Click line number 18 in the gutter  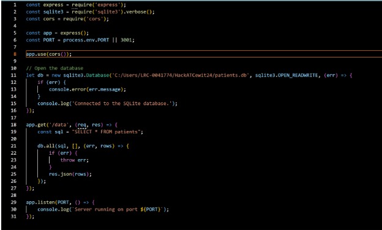click(13, 125)
